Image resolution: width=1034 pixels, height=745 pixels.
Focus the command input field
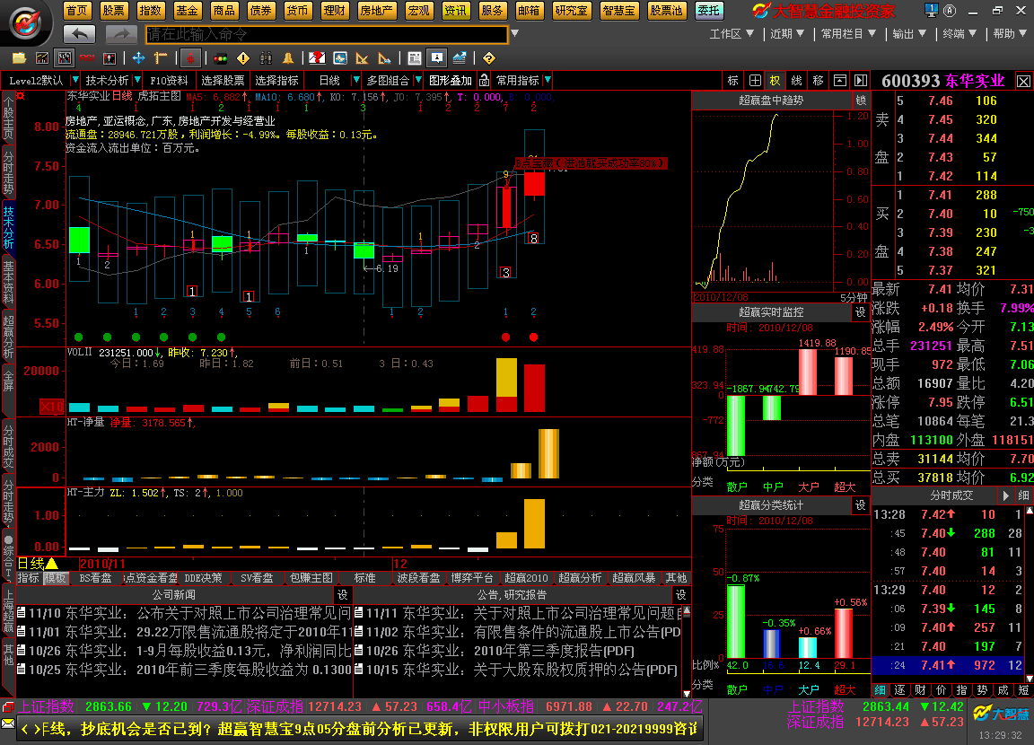pyautogui.click(x=327, y=33)
